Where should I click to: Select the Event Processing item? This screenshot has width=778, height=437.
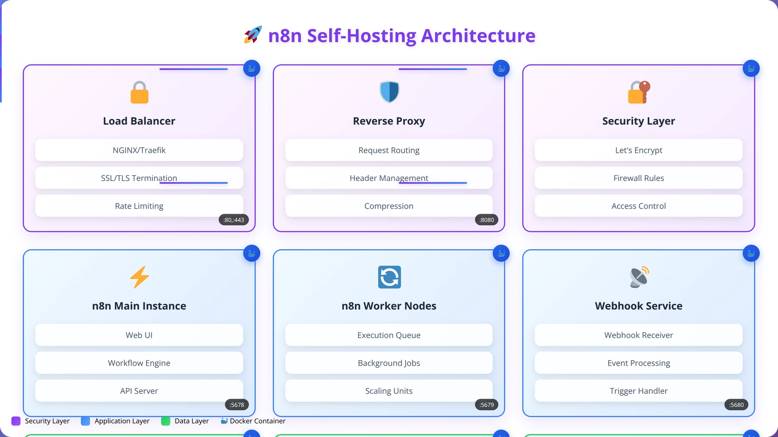click(x=639, y=363)
